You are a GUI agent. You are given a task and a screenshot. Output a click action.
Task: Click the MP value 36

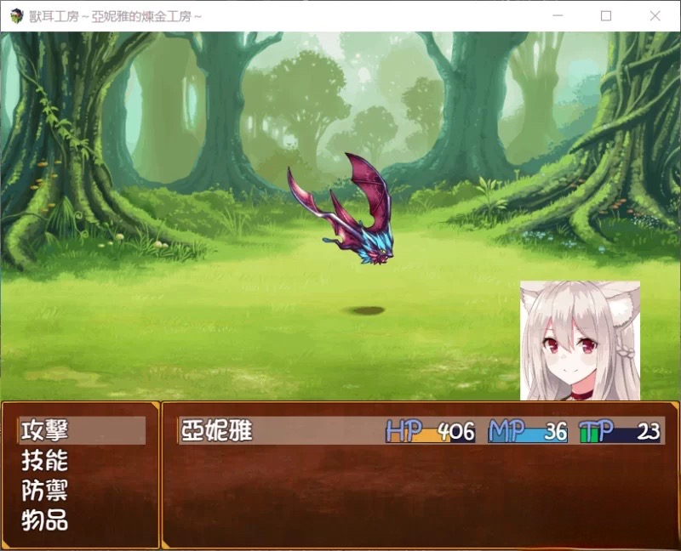555,431
